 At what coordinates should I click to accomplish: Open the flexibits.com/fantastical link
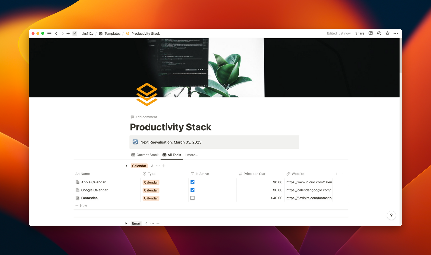tap(309, 198)
